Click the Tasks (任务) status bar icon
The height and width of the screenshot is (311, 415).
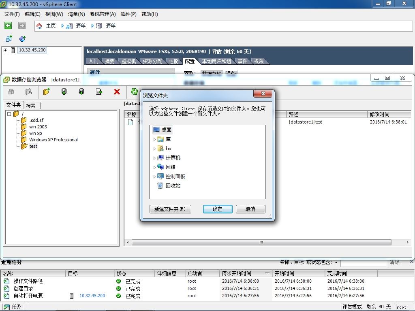[x=6, y=307]
